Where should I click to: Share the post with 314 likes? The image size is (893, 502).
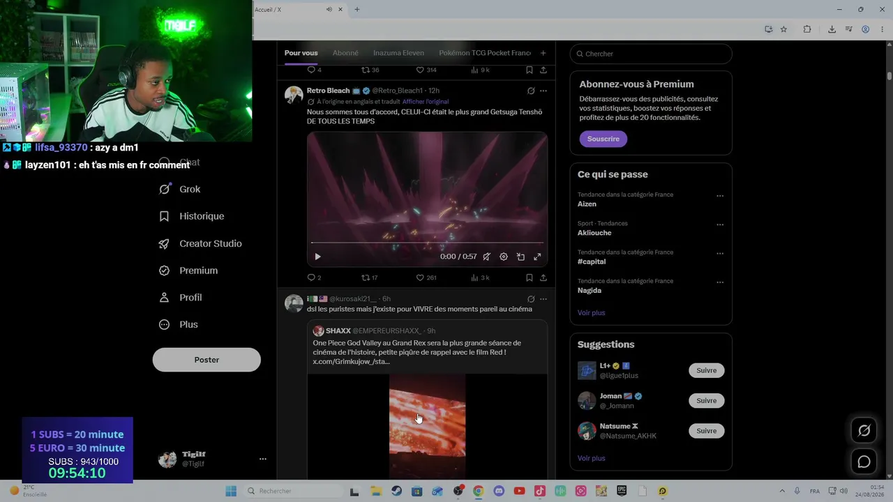543,70
